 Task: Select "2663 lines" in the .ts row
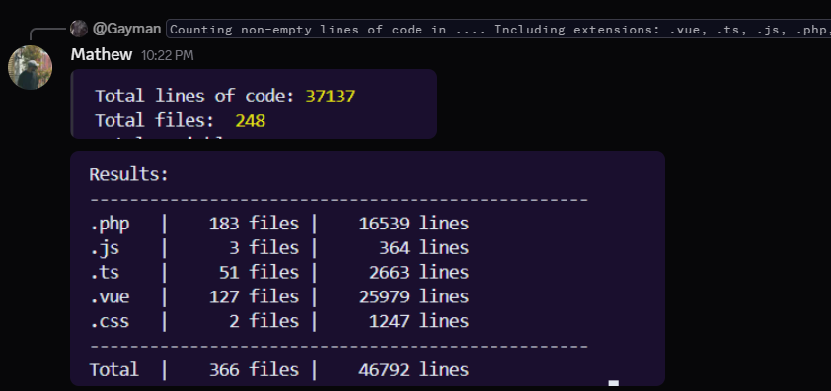pyautogui.click(x=419, y=273)
